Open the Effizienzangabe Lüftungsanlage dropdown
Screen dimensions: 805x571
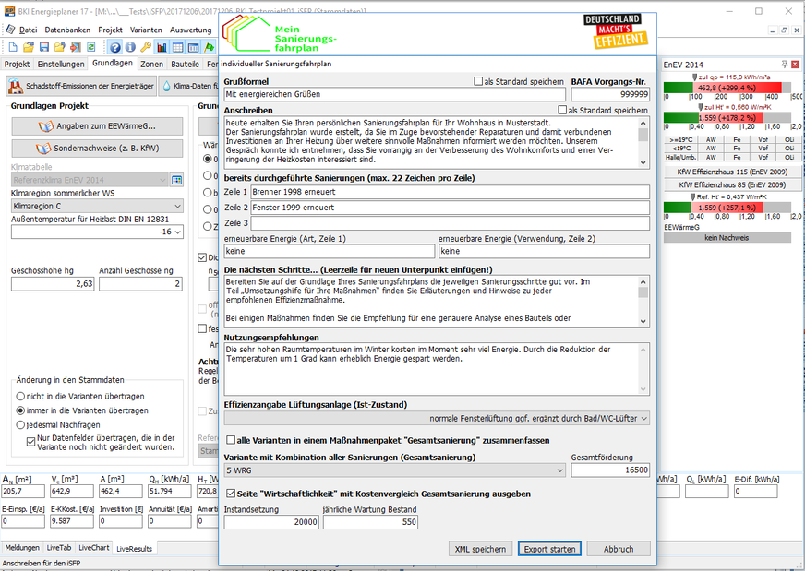[x=643, y=418]
